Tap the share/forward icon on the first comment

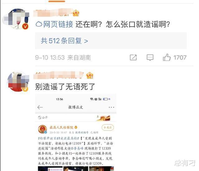click(x=133, y=57)
